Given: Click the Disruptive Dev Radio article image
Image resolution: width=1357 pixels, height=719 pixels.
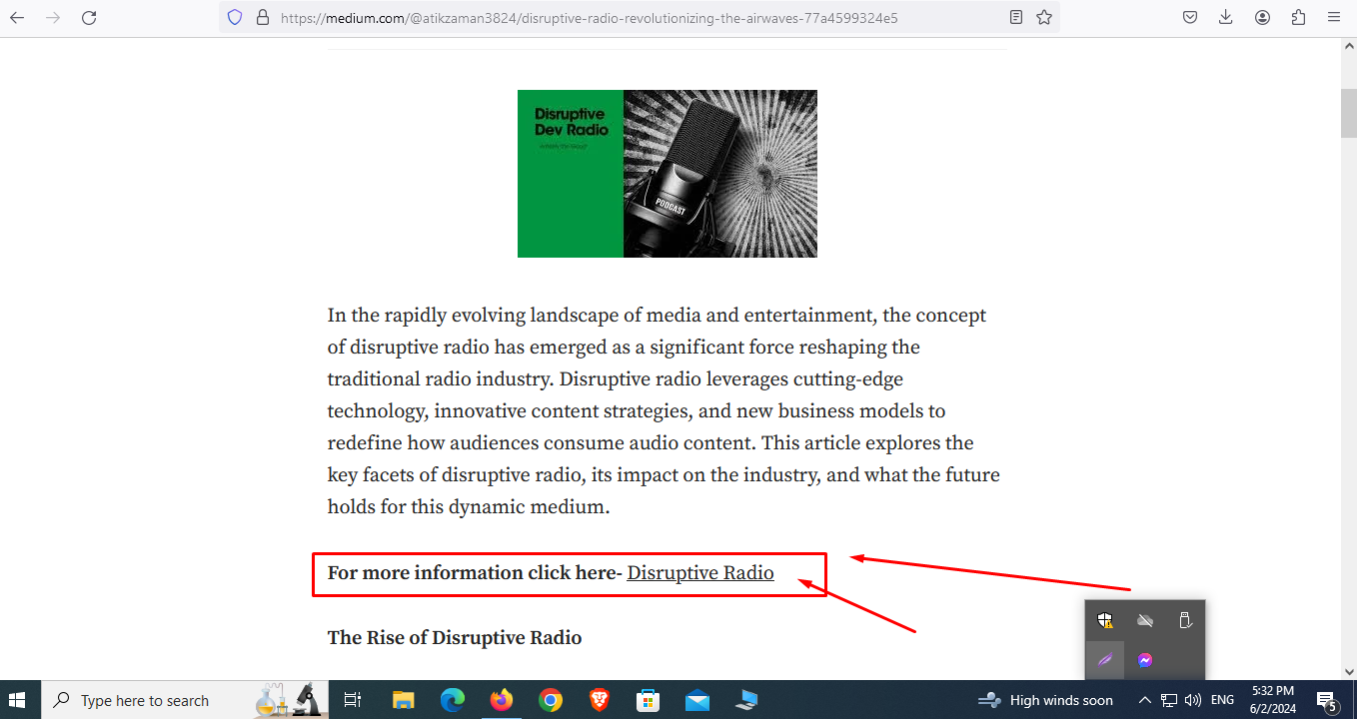Looking at the screenshot, I should pyautogui.click(x=668, y=174).
